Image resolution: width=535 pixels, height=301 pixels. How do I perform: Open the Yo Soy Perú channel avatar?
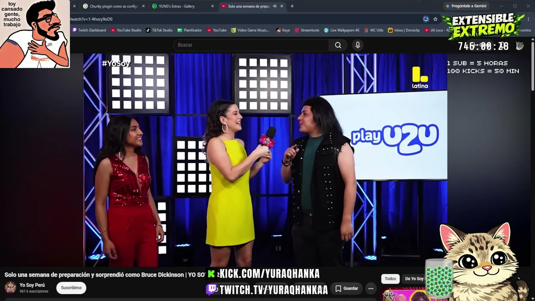[x=10, y=288]
